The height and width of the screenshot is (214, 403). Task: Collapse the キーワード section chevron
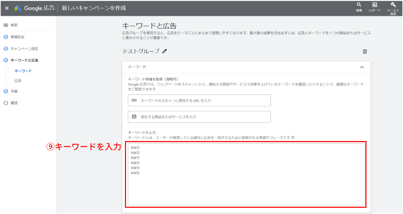pyautogui.click(x=362, y=67)
